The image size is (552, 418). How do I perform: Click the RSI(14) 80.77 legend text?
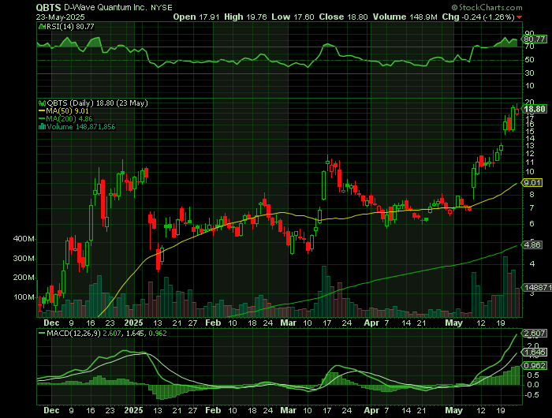tap(70, 26)
